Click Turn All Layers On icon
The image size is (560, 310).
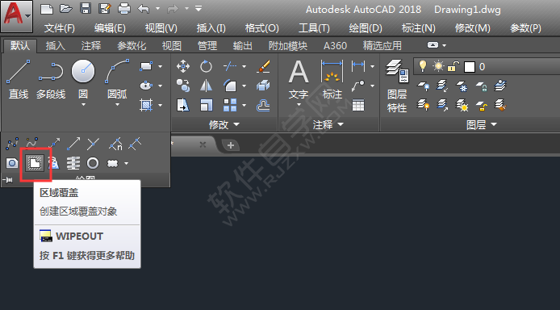pyautogui.click(x=423, y=106)
